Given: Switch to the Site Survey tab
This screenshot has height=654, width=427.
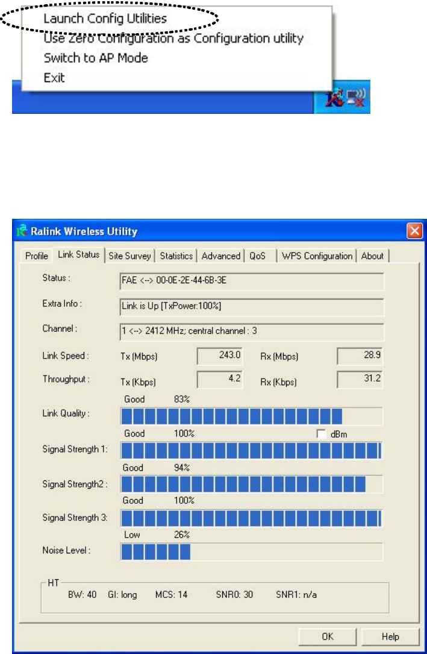Looking at the screenshot, I should (129, 256).
